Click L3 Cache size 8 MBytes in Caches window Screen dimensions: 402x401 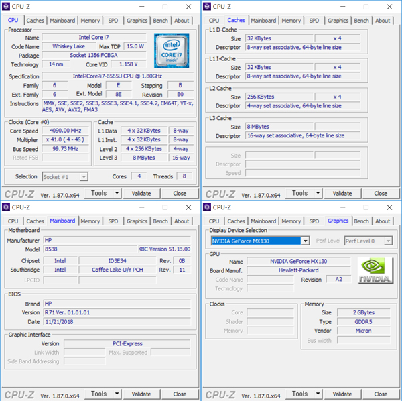[279, 127]
